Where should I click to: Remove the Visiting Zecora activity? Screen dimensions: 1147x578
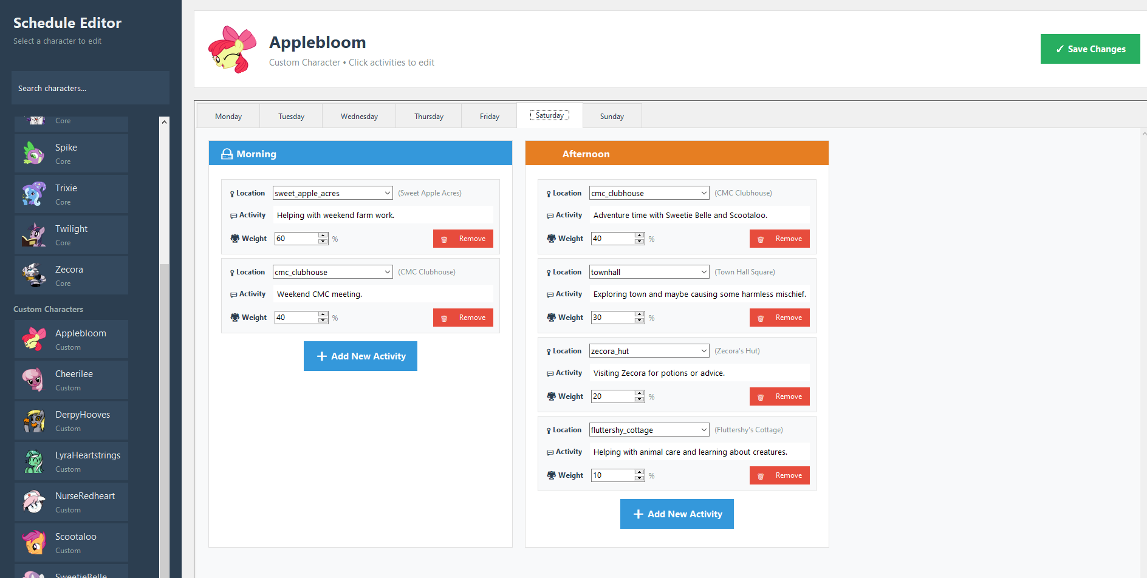pyautogui.click(x=779, y=396)
